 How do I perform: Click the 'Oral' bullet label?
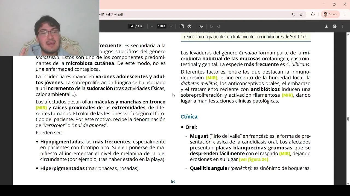190,127
